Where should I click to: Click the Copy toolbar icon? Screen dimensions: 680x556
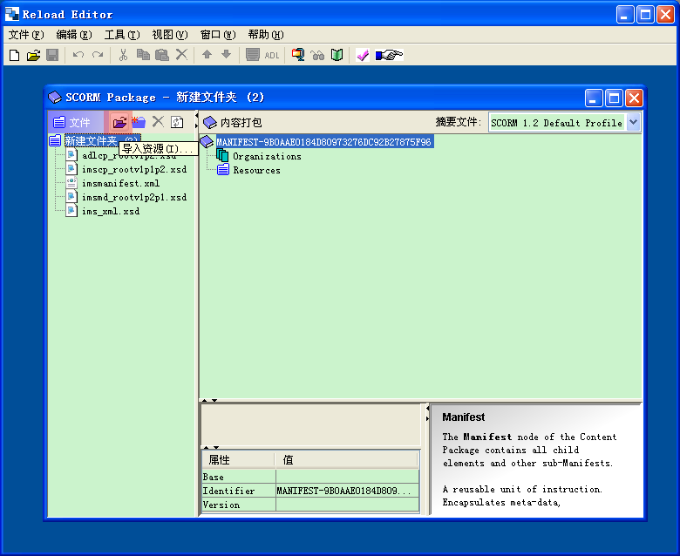click(x=143, y=55)
